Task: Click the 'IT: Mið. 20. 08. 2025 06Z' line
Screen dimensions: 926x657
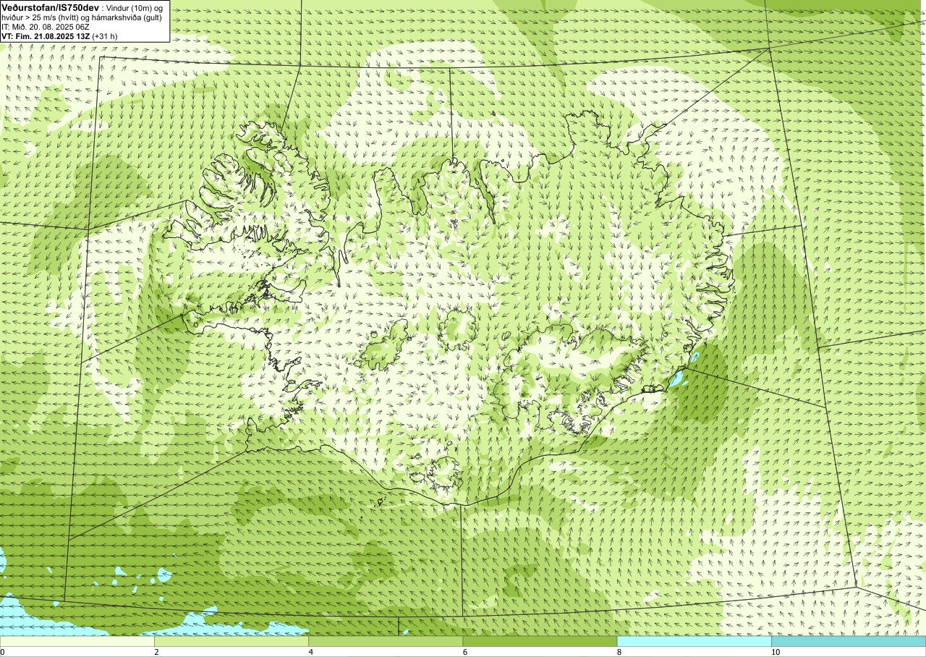Action: [x=46, y=26]
